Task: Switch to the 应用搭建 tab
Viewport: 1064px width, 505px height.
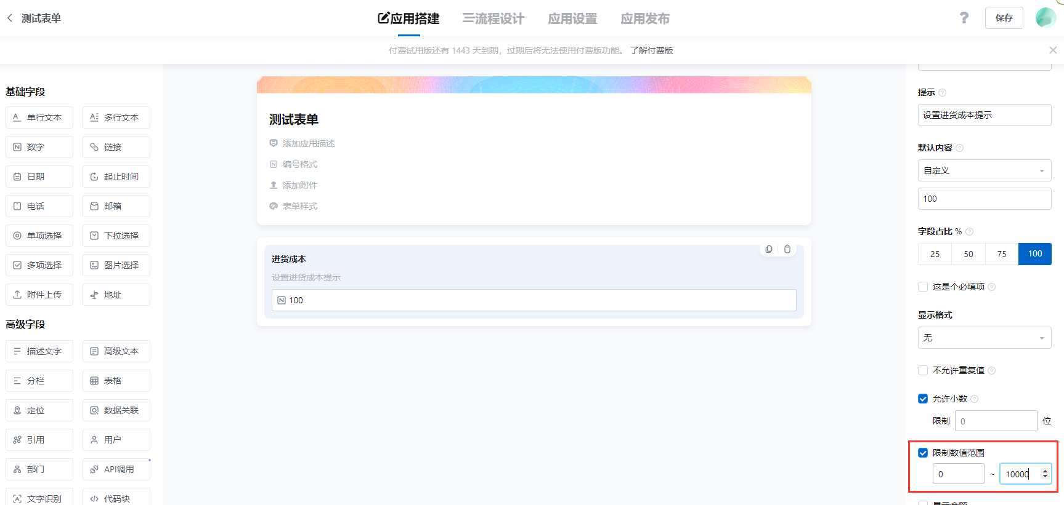Action: coord(408,18)
